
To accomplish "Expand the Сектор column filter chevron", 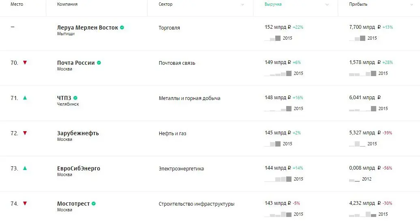I will click(242, 5).
